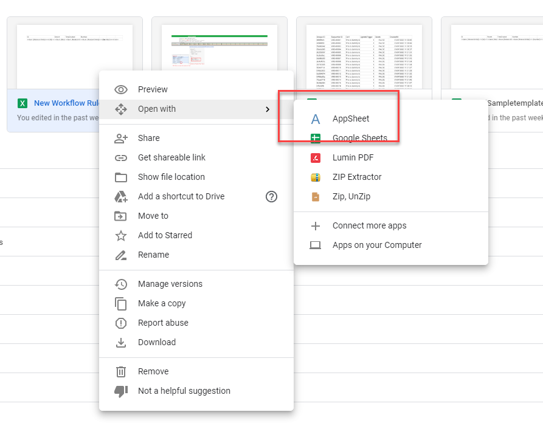Click the Sampletemplate file name

(515, 103)
